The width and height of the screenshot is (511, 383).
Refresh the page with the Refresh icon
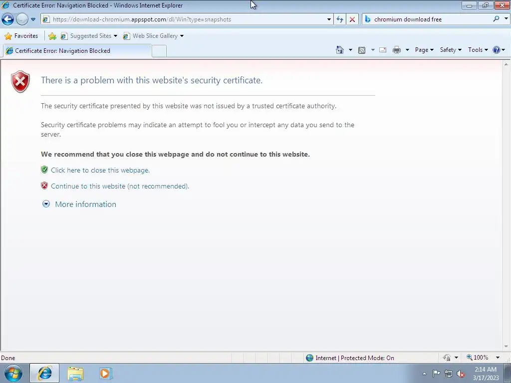click(339, 19)
